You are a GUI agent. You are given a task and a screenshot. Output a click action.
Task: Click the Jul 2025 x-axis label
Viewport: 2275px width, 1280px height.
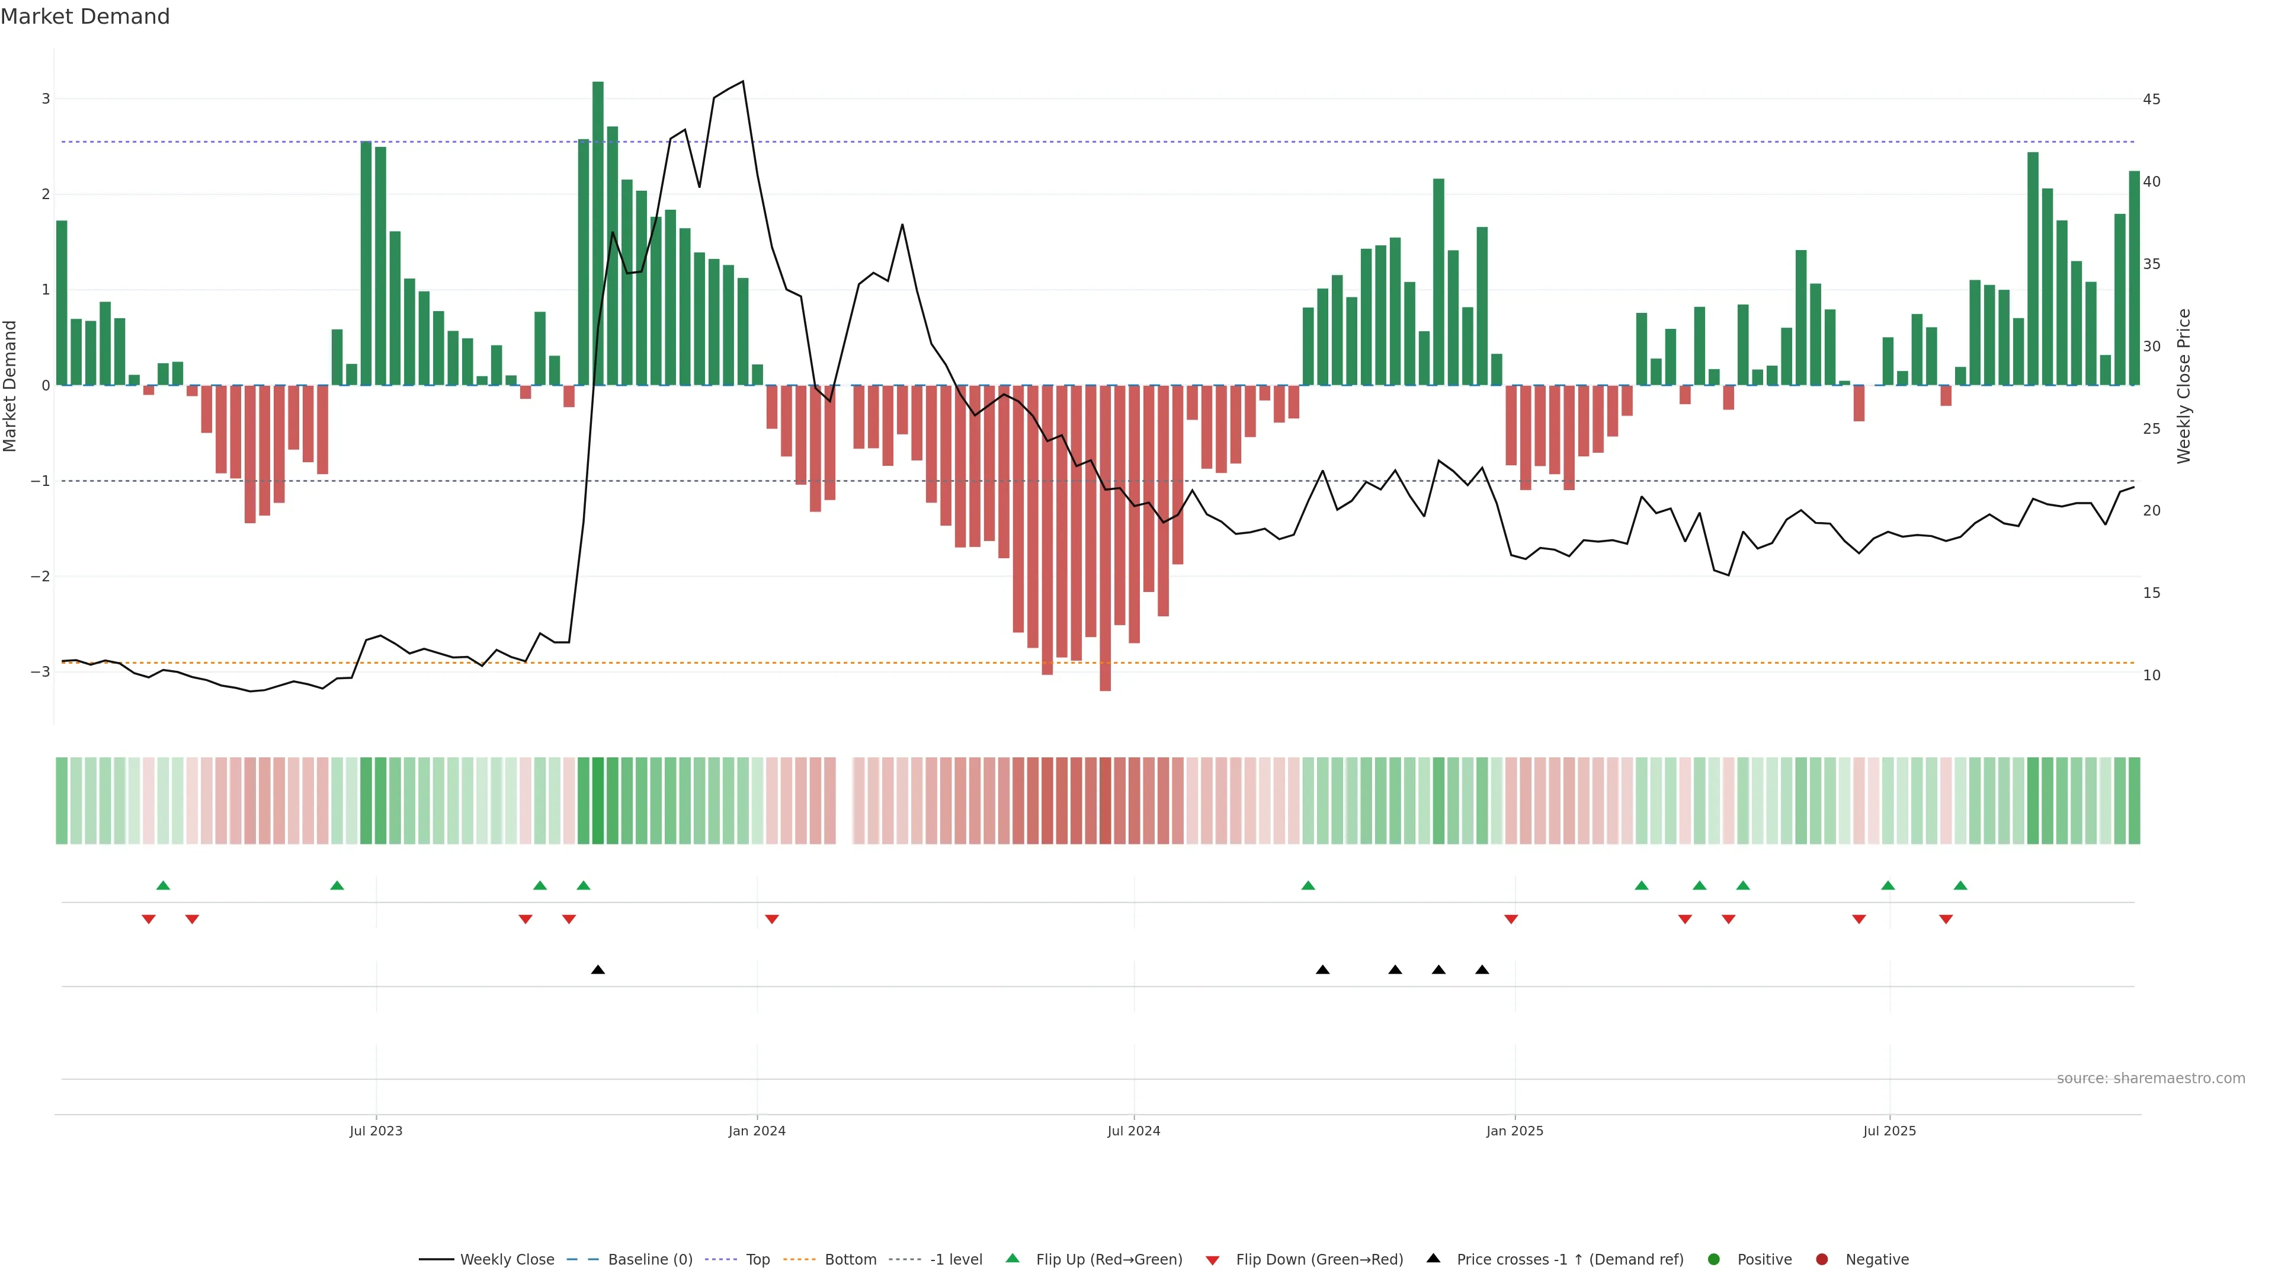click(1889, 1131)
